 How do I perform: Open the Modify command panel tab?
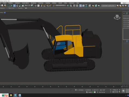(127, 13)
